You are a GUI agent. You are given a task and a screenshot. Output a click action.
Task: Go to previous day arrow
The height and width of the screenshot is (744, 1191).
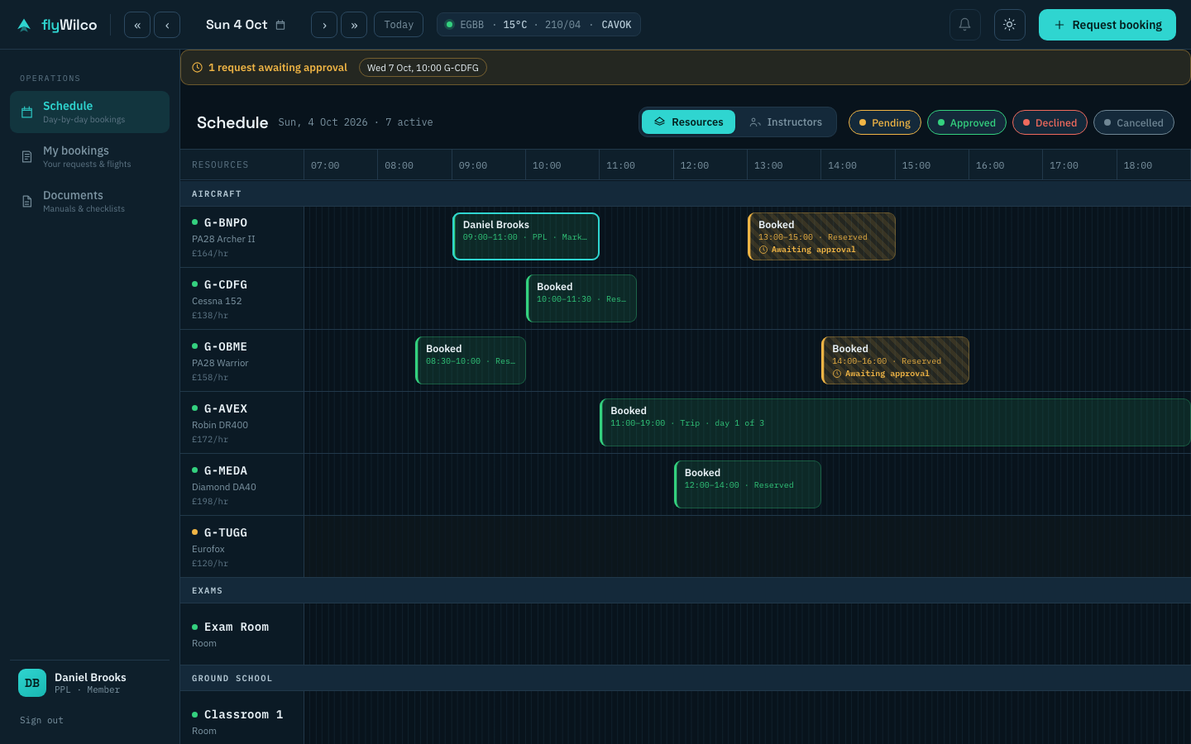pos(167,25)
